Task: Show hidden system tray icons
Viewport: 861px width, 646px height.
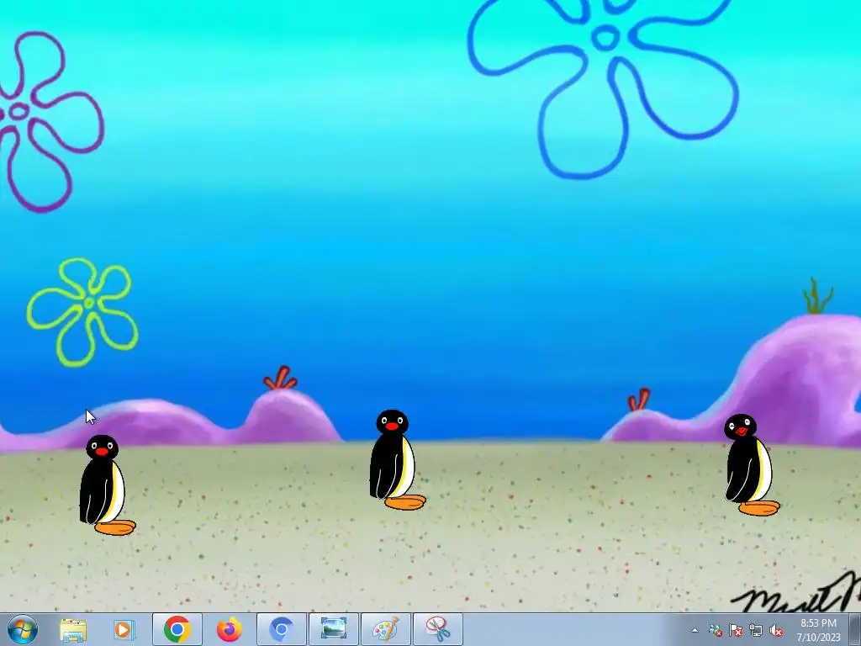Action: [x=695, y=631]
